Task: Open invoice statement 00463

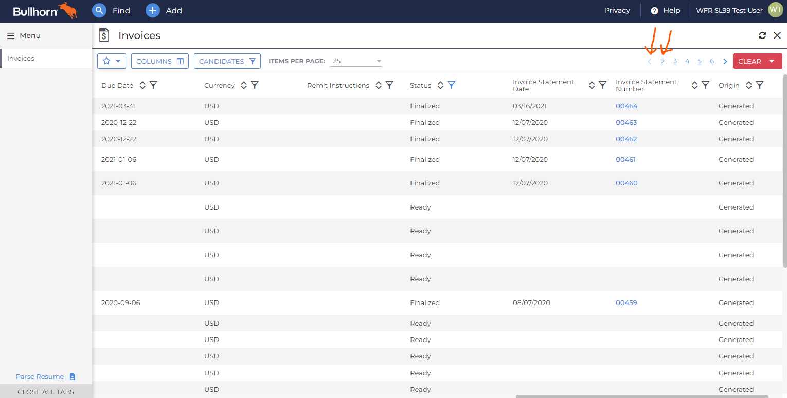Action: tap(627, 123)
